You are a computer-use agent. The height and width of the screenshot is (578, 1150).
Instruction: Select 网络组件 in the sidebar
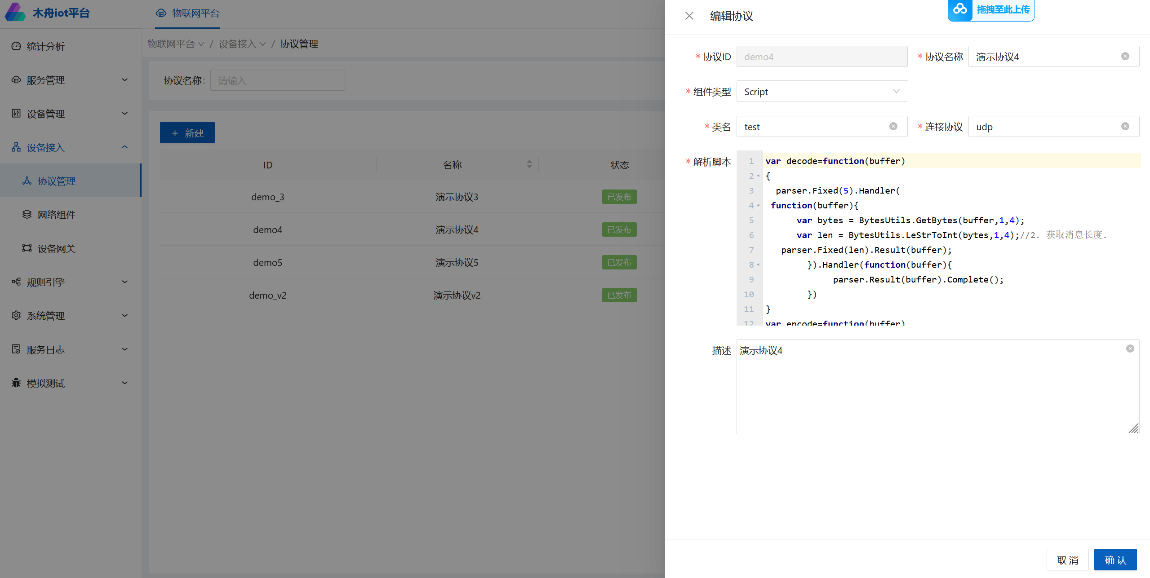[x=57, y=215]
